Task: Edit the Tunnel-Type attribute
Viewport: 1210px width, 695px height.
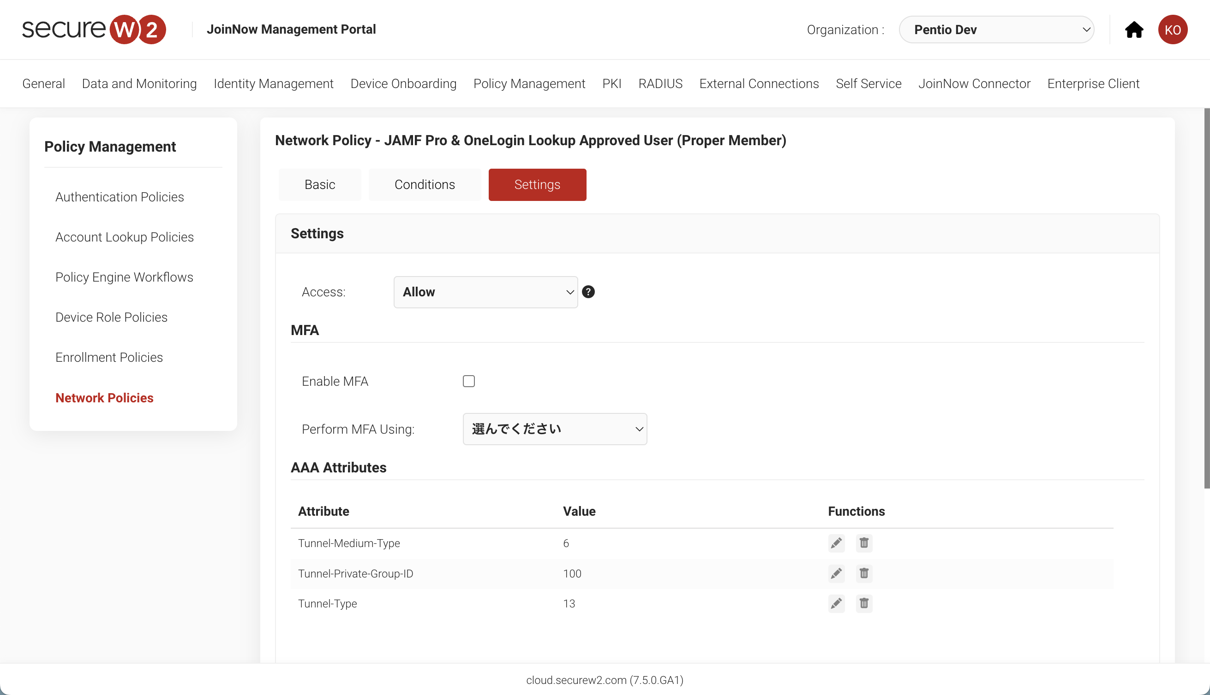Action: [x=836, y=603]
